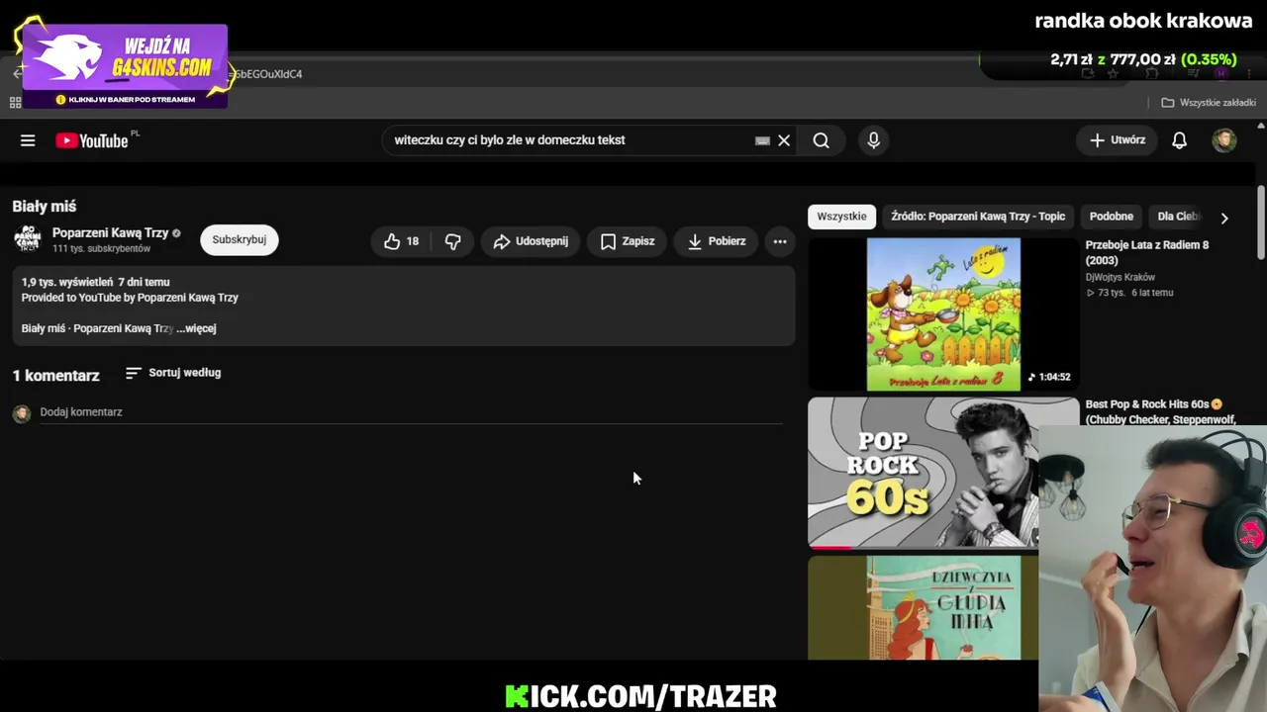This screenshot has width=1267, height=712.
Task: Select the Wszystkie filter chip
Action: point(841,217)
